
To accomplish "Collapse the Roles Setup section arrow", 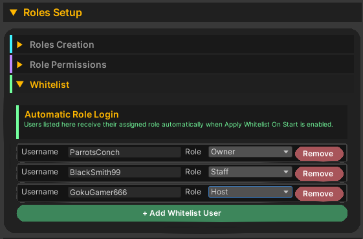I will click(x=14, y=12).
